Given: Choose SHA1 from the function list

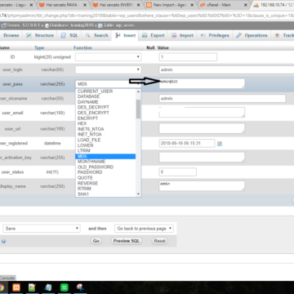Looking at the screenshot, I should point(105,194).
